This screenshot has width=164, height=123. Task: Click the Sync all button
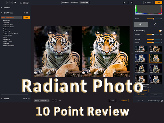pyautogui.click(x=112, y=101)
